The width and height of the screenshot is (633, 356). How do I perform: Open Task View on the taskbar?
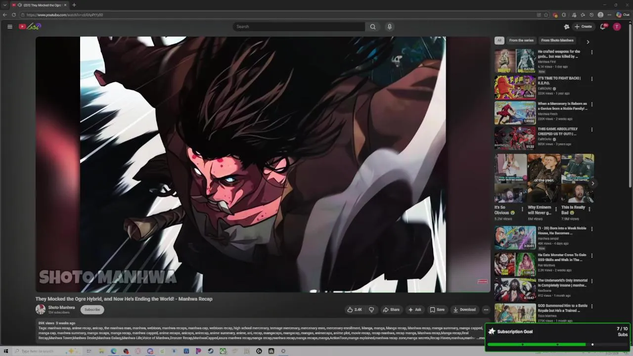(x=89, y=351)
